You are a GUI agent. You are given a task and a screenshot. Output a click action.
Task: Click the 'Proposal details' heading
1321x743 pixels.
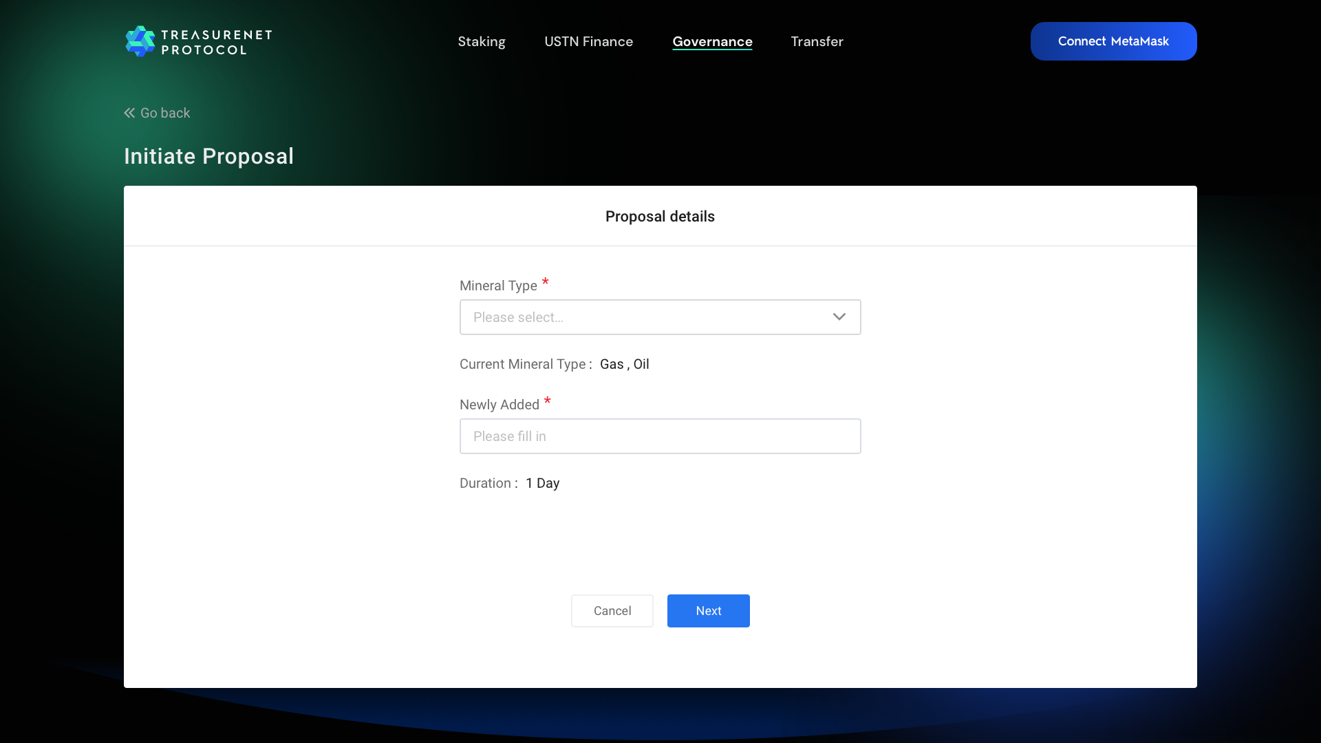click(660, 216)
